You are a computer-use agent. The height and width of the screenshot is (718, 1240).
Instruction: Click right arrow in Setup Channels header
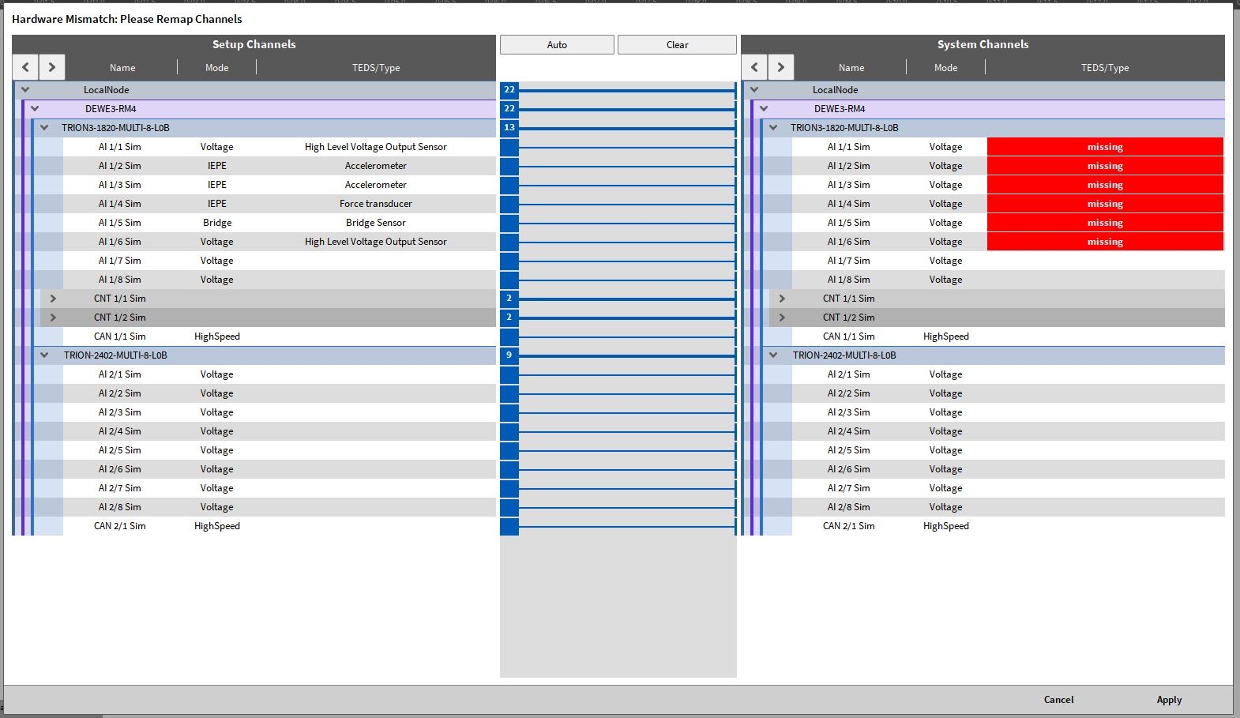52,67
